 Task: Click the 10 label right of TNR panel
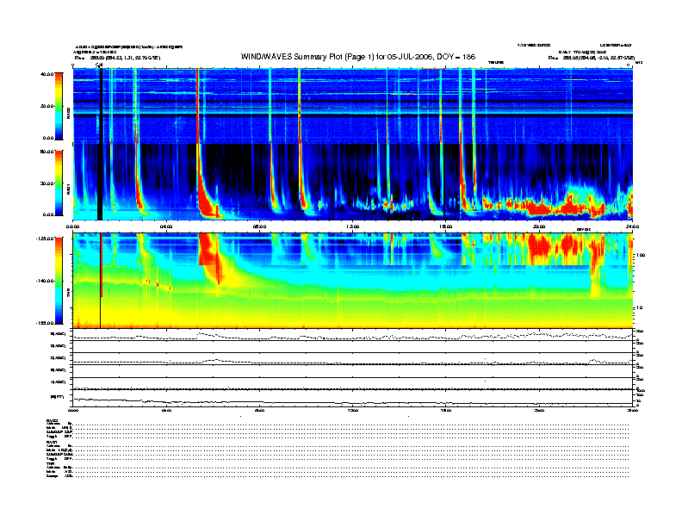(639, 307)
